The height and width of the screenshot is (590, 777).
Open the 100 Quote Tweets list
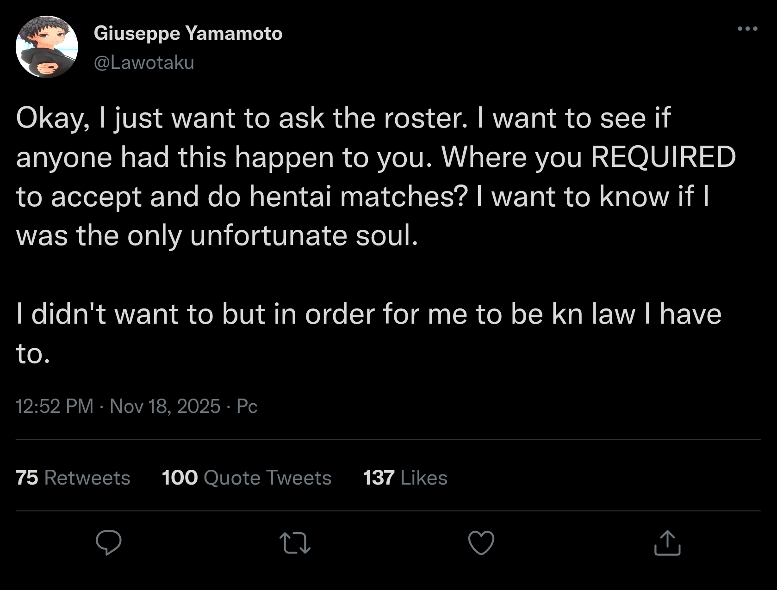click(x=246, y=478)
